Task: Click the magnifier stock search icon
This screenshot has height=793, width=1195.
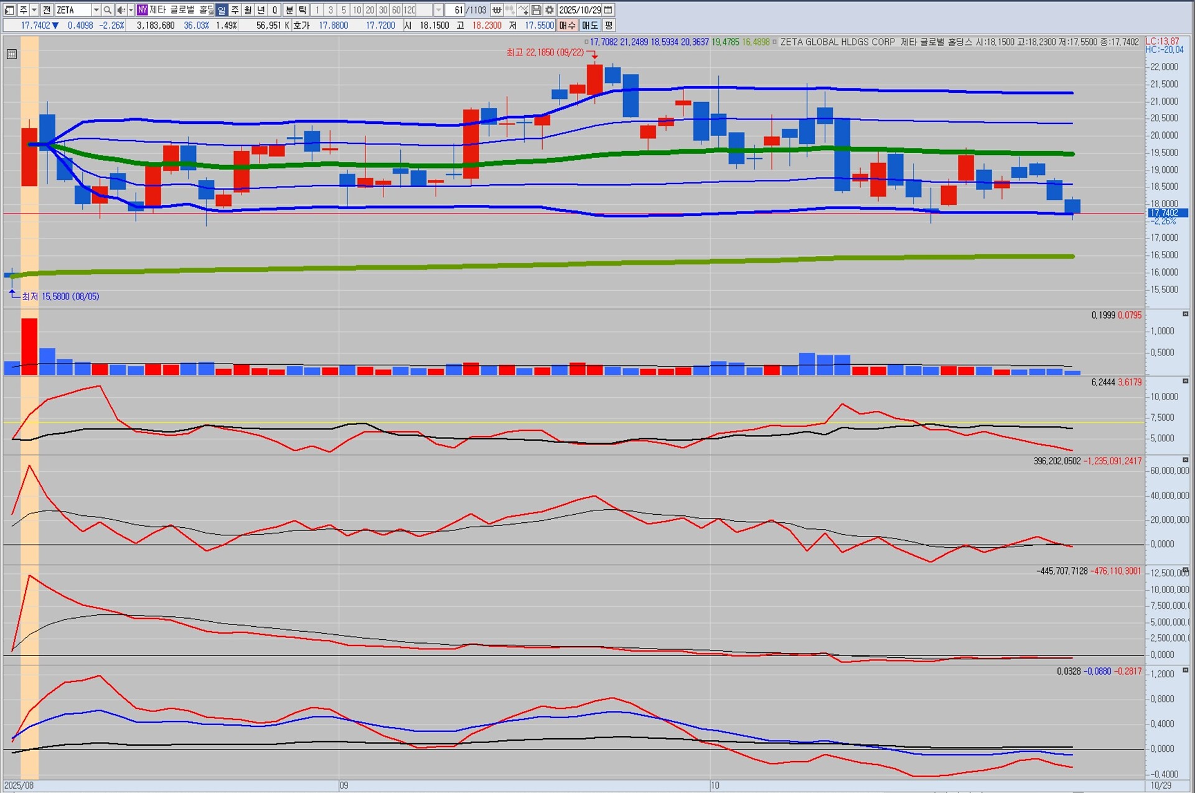Action: pos(108,10)
